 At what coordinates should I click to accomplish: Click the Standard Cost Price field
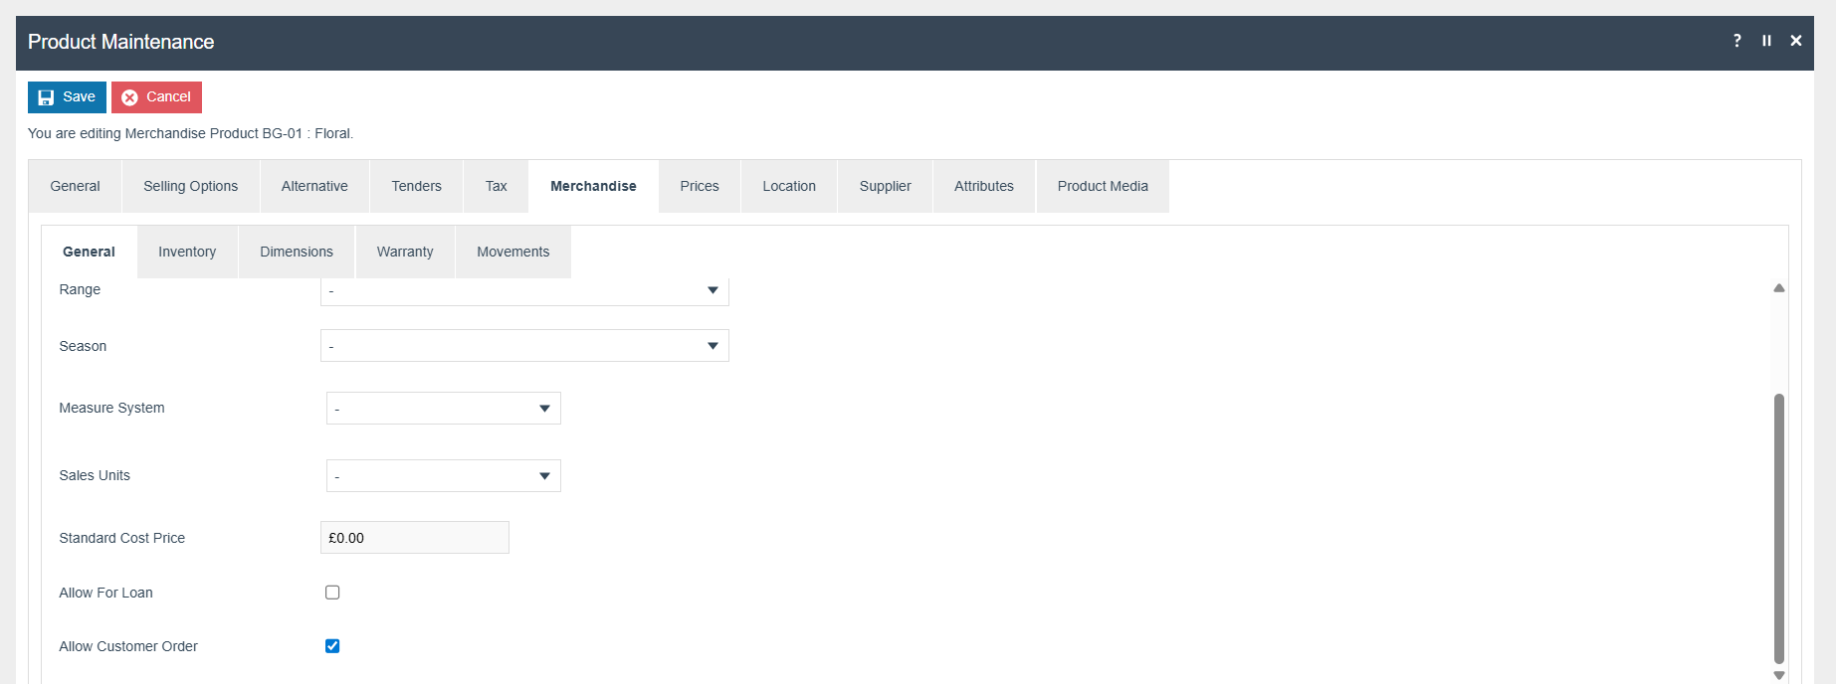[414, 538]
